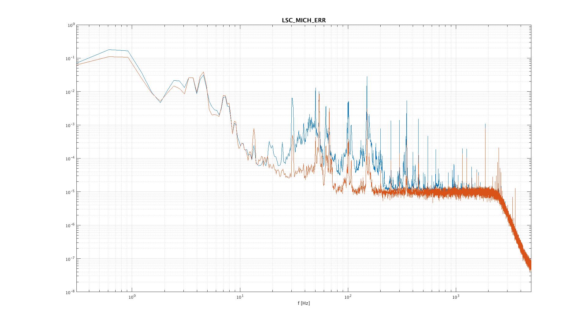The height and width of the screenshot is (328, 587).
Task: Click the orange curve's low-frequency hump below 1 Hz
Action: click(119, 57)
